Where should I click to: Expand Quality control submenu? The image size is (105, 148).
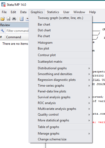pos(60,115)
